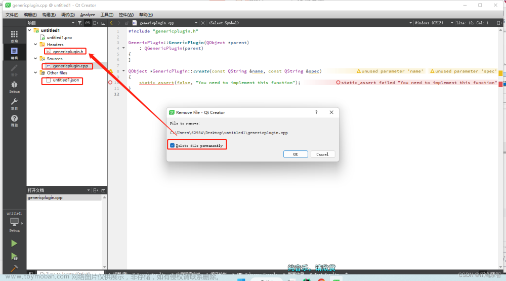Open the 文件(F) menu
This screenshot has width=506, height=281.
coord(12,15)
